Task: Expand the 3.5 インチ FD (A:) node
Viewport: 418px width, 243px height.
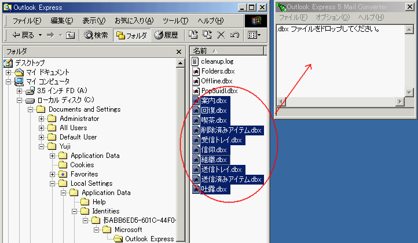Action: tap(19, 91)
